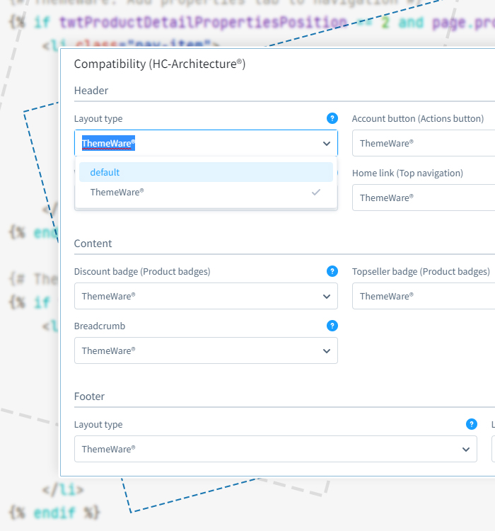Viewport: 495px width, 531px height.
Task: Click chevron arrow of Footer Layout type
Action: [465, 449]
